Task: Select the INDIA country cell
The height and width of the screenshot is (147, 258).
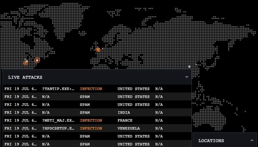Action: click(x=124, y=112)
